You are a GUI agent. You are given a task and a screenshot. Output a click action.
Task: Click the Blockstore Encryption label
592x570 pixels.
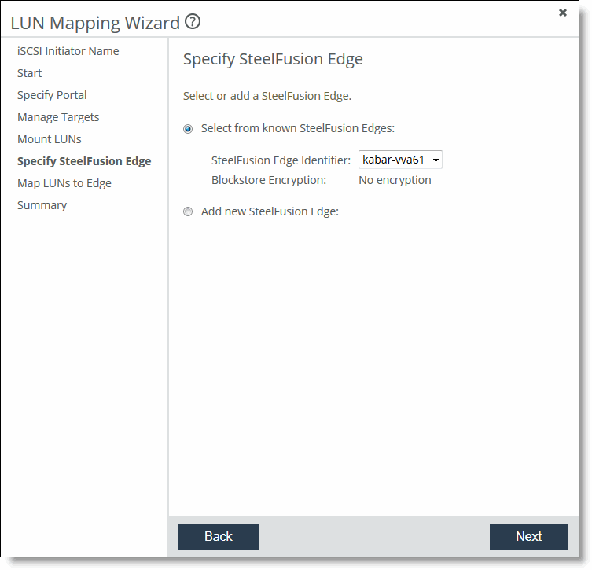pos(268,180)
